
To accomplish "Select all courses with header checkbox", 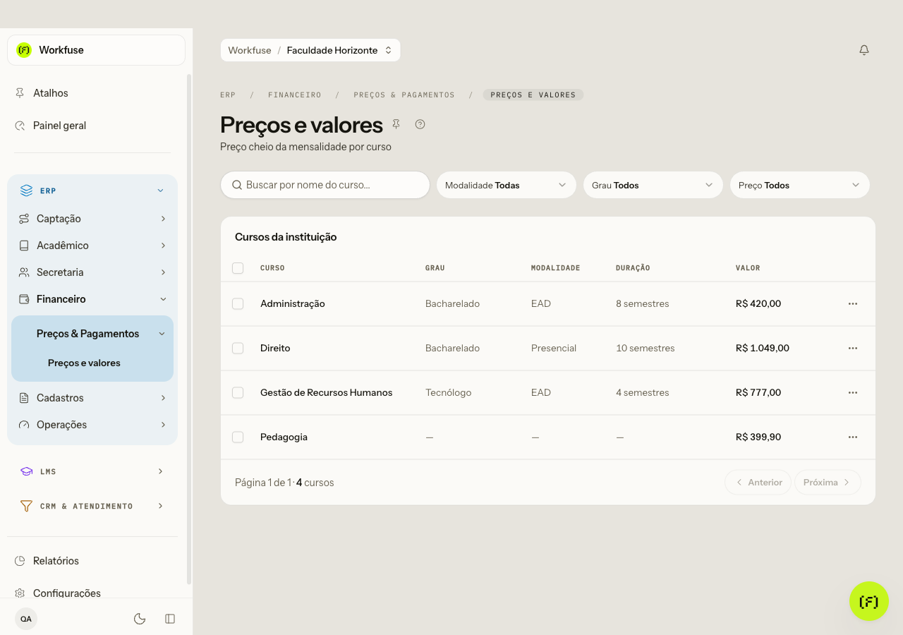I will [x=238, y=268].
